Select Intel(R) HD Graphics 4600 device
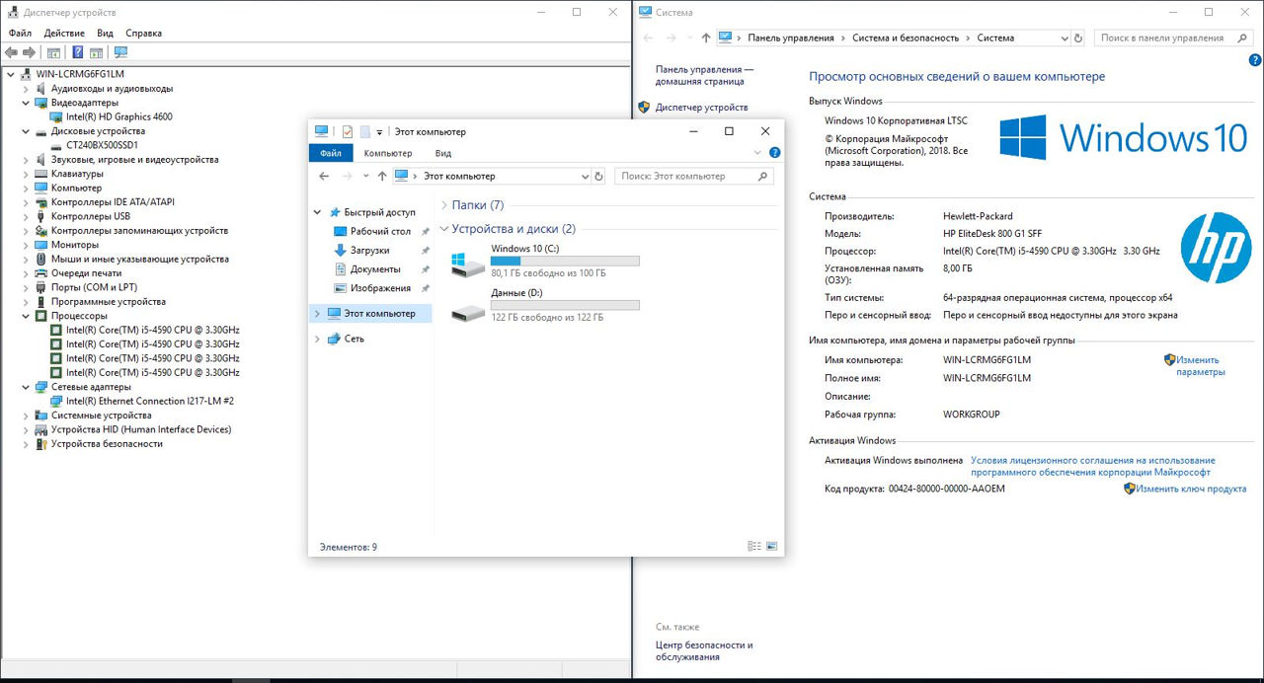The image size is (1264, 683). coord(118,116)
